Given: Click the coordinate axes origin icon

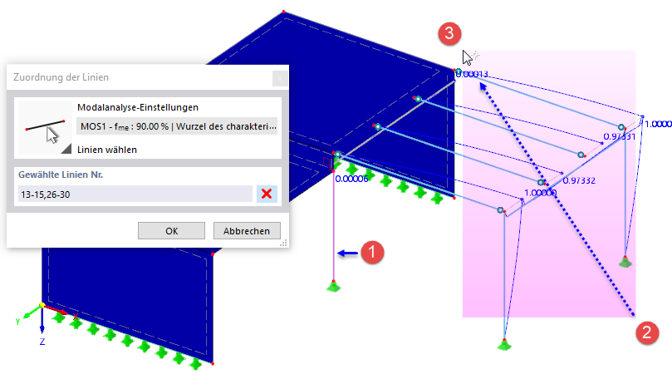Looking at the screenshot, I should 42,305.
